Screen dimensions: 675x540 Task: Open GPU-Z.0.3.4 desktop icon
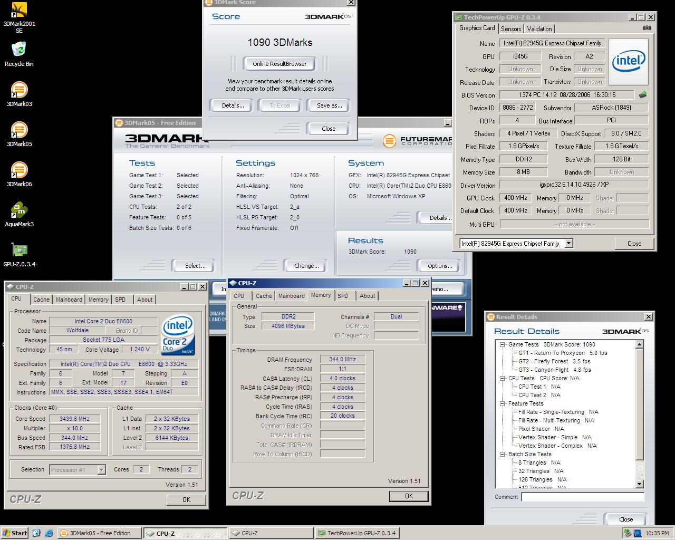(x=19, y=255)
